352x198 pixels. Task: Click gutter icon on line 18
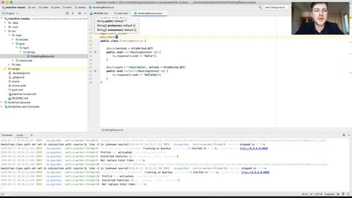95,52
